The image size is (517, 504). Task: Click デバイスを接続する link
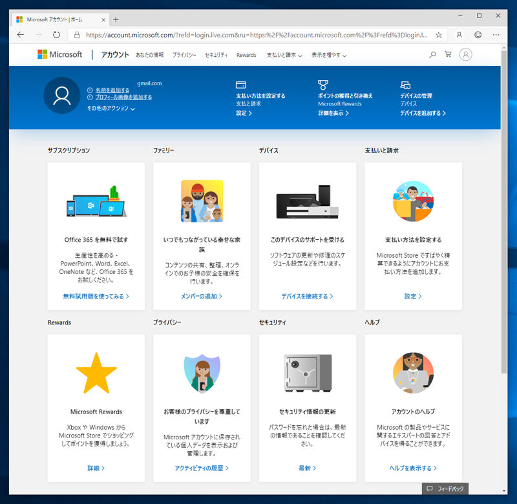tap(308, 297)
